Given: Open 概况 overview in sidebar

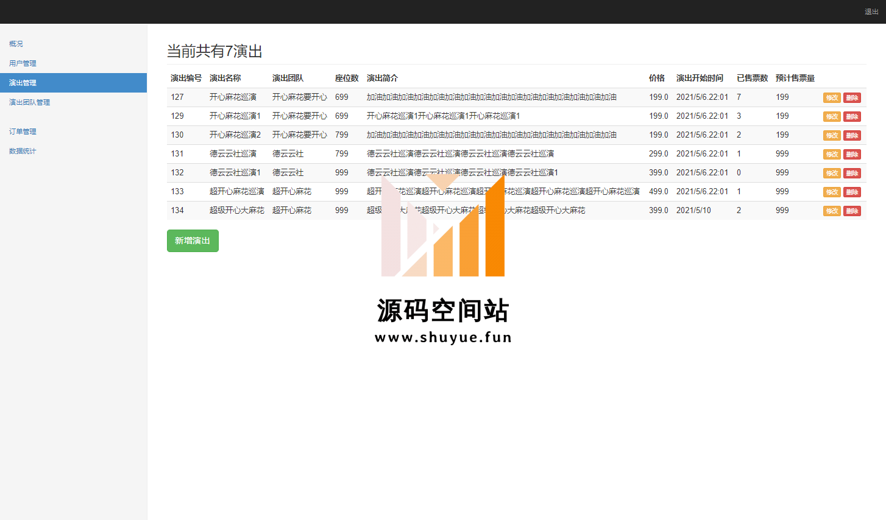Looking at the screenshot, I should pyautogui.click(x=16, y=44).
